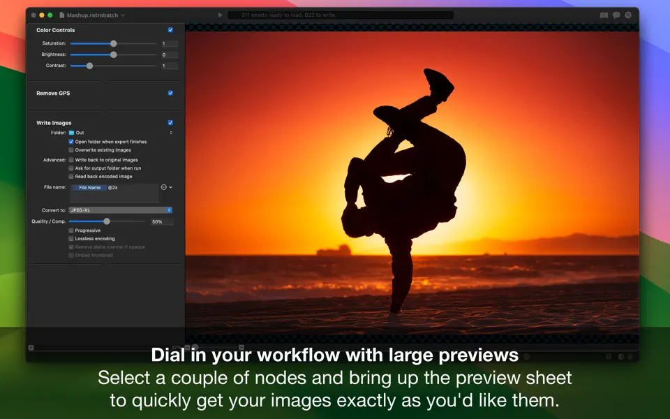Open the documentation with the book icon
This screenshot has width=670, height=419.
click(x=604, y=14)
